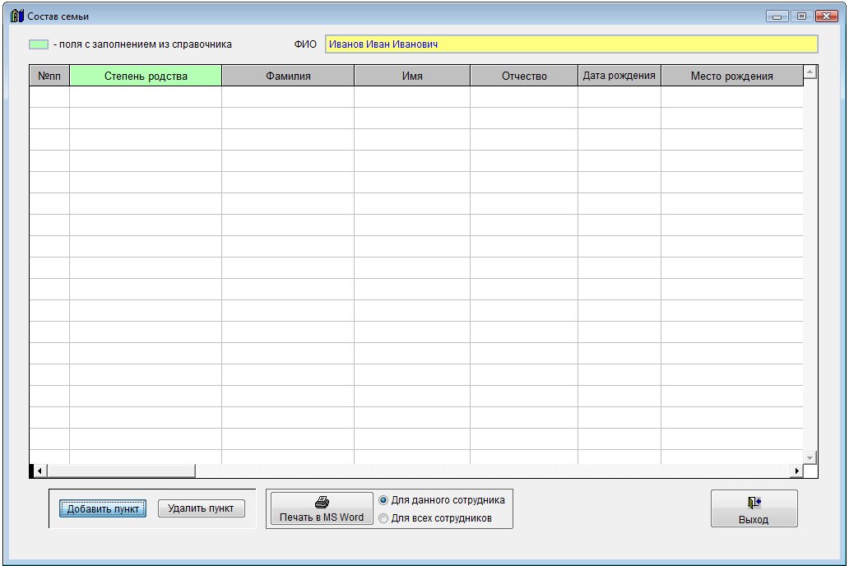The height and width of the screenshot is (566, 849).
Task: Click 'Добавить пункт' button
Action: pyautogui.click(x=103, y=508)
